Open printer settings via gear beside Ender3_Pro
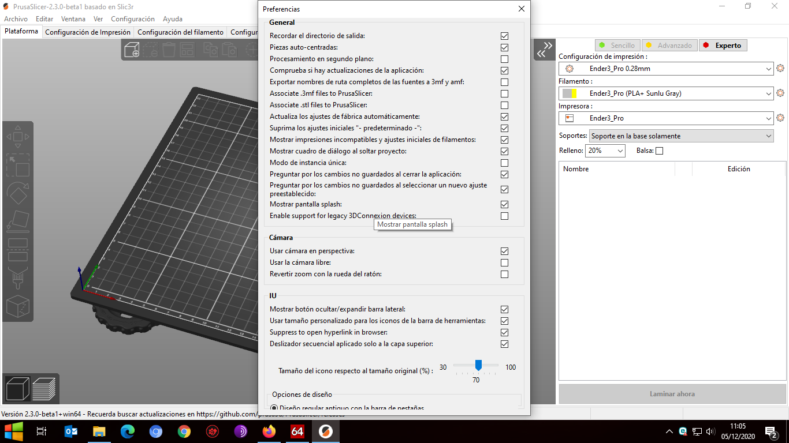Viewport: 789px width, 443px height. pos(780,118)
